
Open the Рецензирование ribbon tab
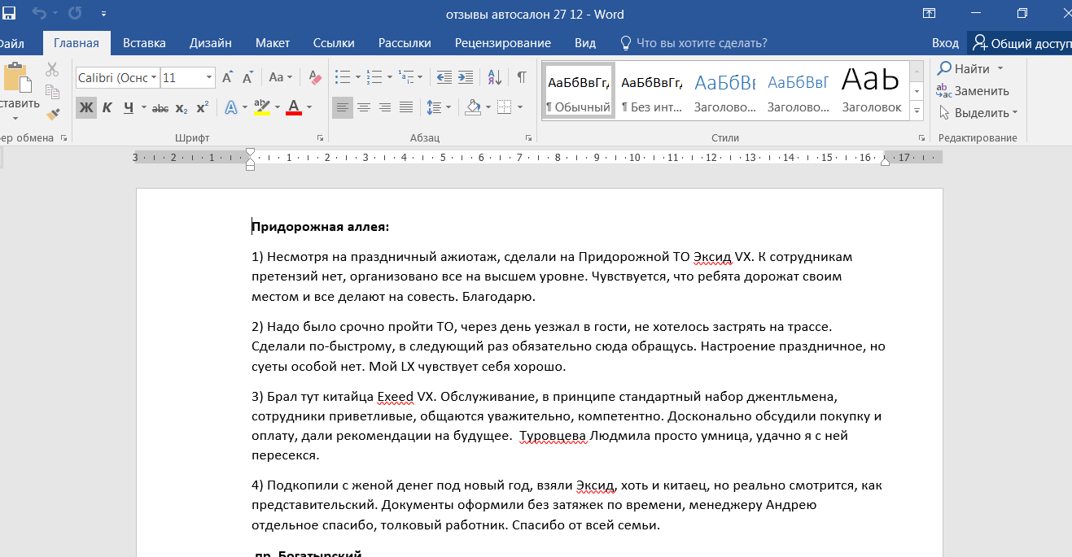[x=502, y=43]
